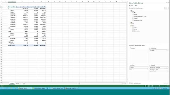This screenshot has height=95, width=170.
Task: Show hidden tray icons arrow
Action: 152,88
